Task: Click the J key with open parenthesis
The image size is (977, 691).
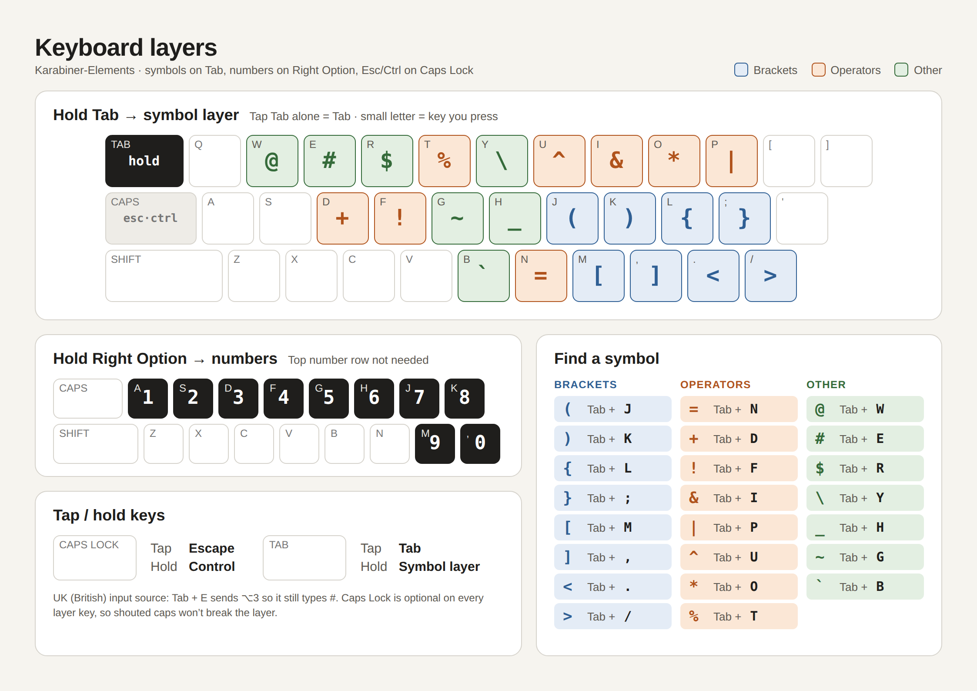Action: (x=572, y=218)
